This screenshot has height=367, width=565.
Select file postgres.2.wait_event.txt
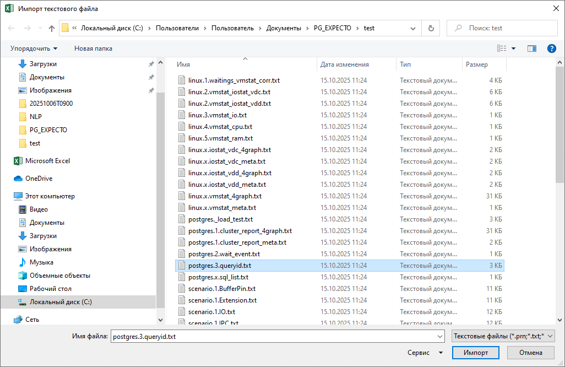pyautogui.click(x=224, y=254)
